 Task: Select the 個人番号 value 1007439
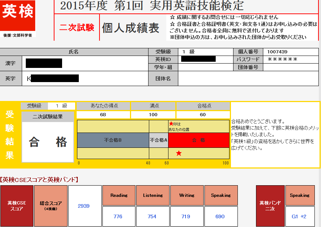coord(277,52)
